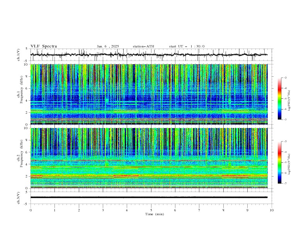Viewport: 306px width, 236px height.
Task: Click the ch.2 frequency tick label "8"
Action: 27,140
